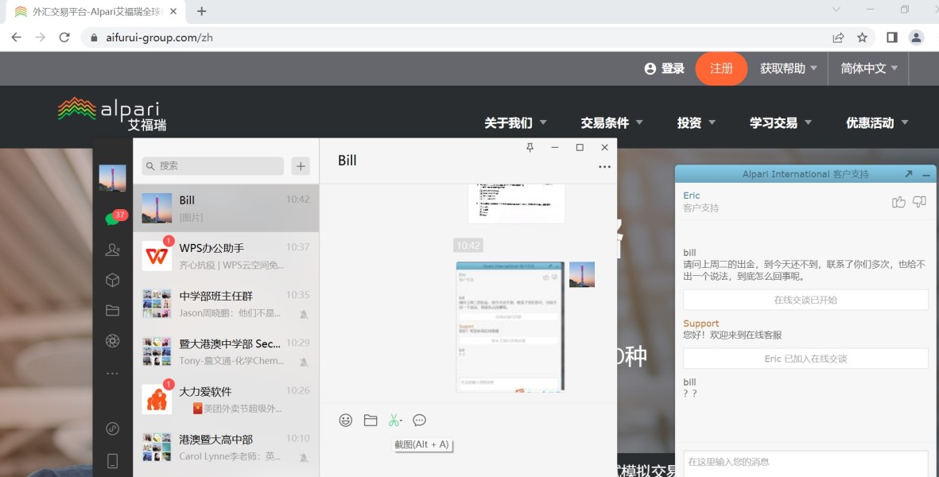Screen dimensions: 939x477
Task: Click own profile avatar in WeChat sidebar
Action: (113, 178)
